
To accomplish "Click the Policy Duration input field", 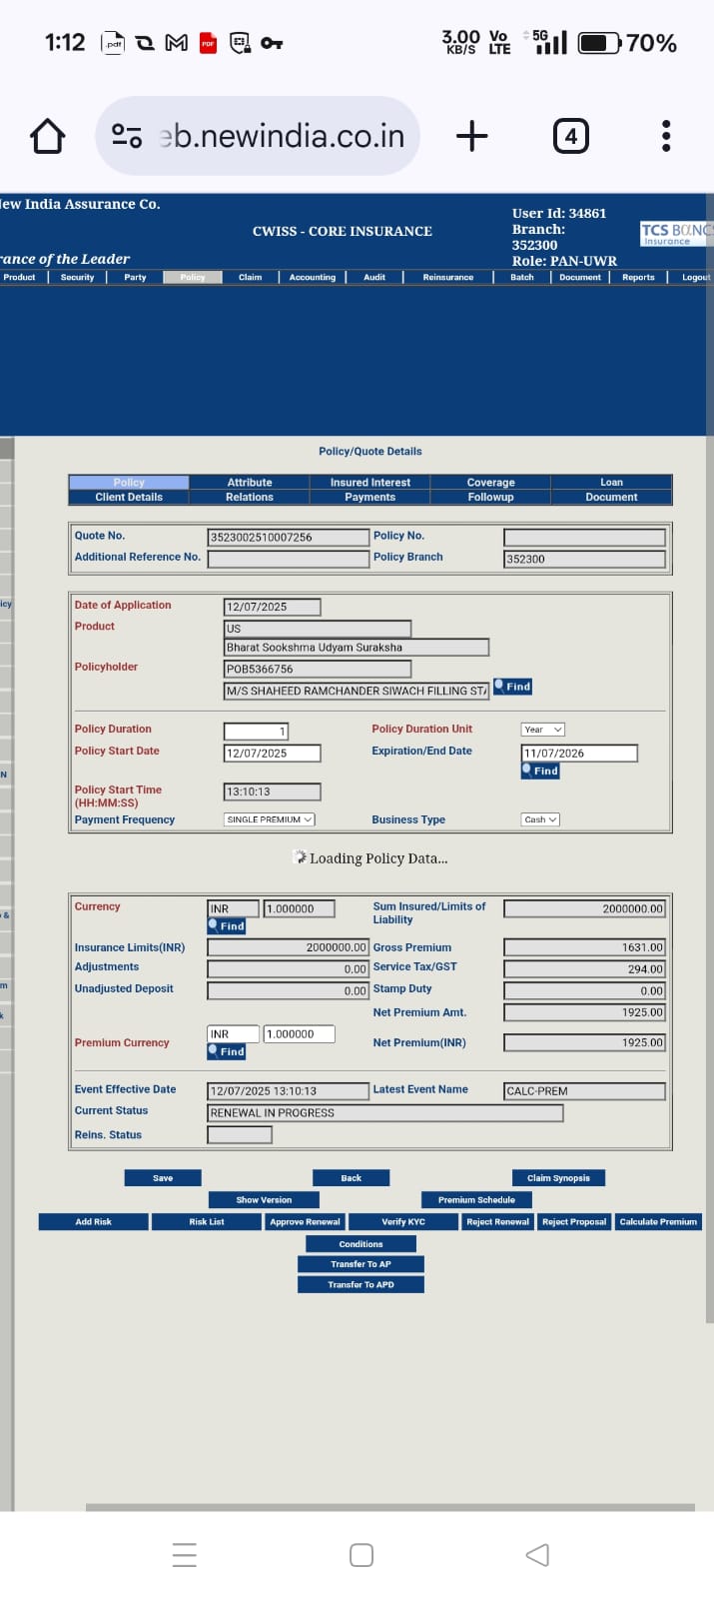I will click(x=257, y=732).
